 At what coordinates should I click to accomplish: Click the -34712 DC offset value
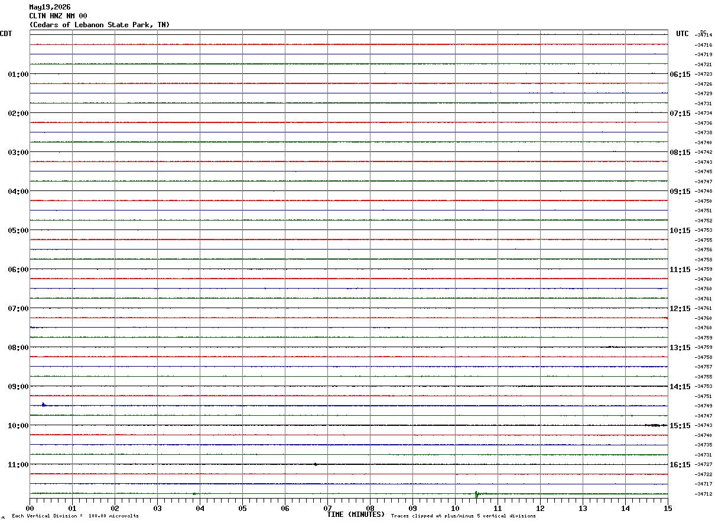coord(704,494)
